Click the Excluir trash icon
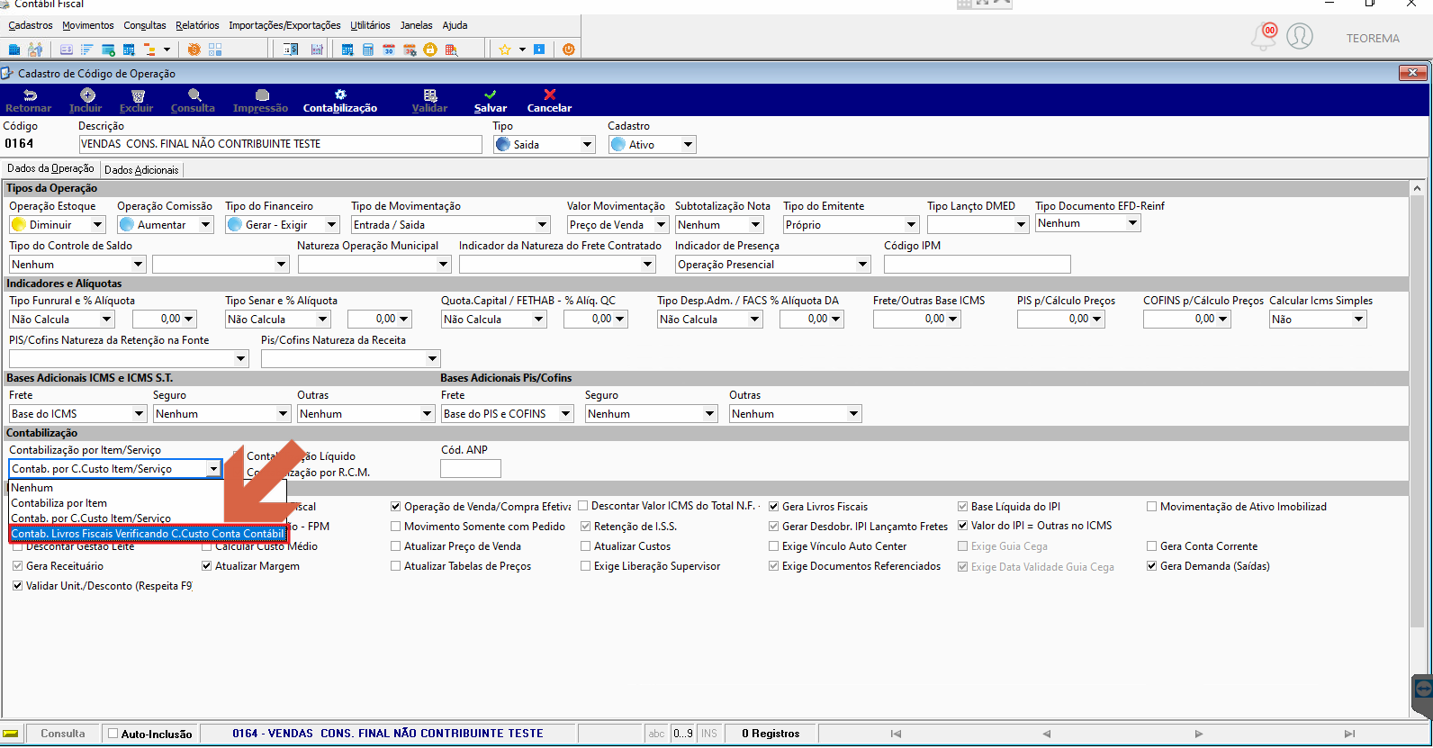The image size is (1433, 748). click(138, 95)
